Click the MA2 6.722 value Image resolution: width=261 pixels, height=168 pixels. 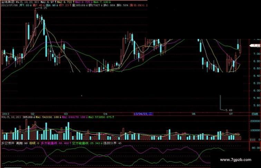coord(65,2)
